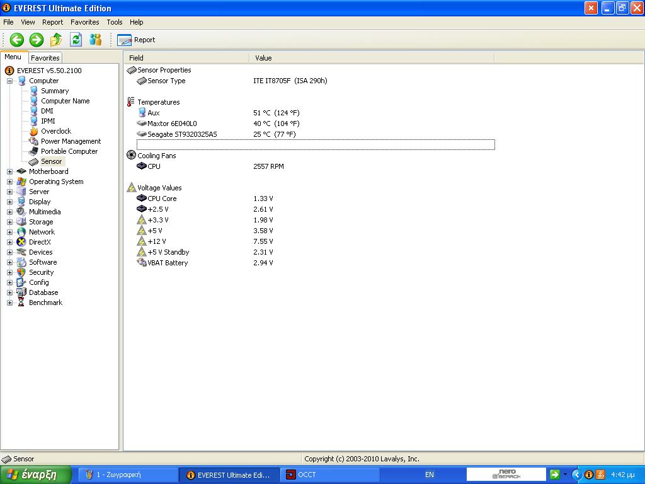Select the Seagate ST9320325AS row
Screen dimensions: 645x484
tap(316, 134)
